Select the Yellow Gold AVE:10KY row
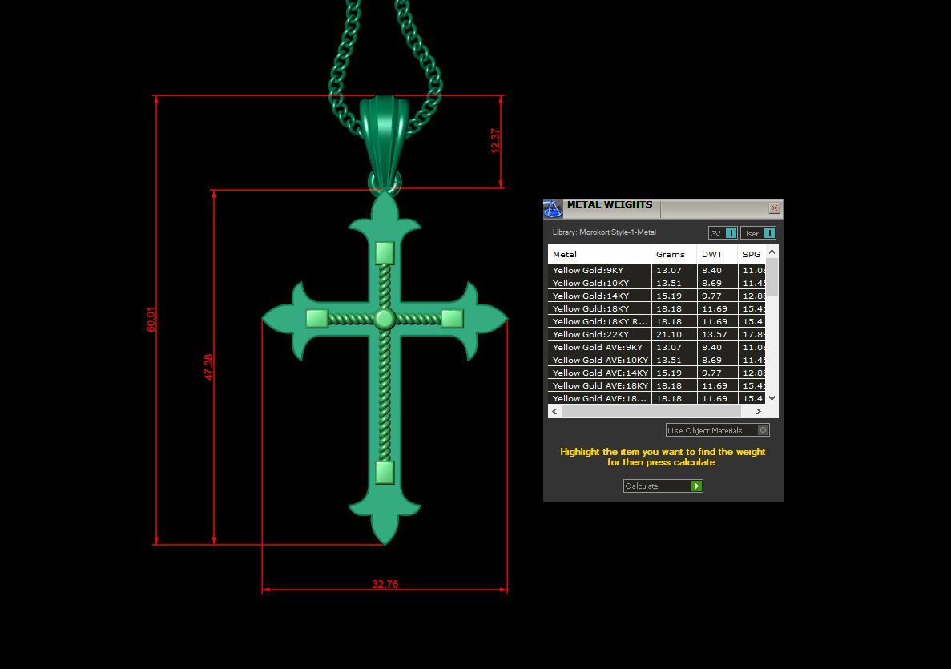Viewport: 951px width, 669px height. coord(657,360)
